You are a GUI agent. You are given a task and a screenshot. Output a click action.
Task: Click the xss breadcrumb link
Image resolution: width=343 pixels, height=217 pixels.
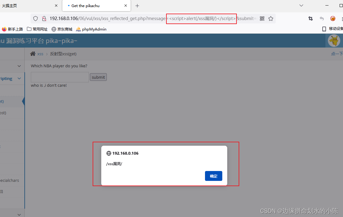(x=40, y=54)
